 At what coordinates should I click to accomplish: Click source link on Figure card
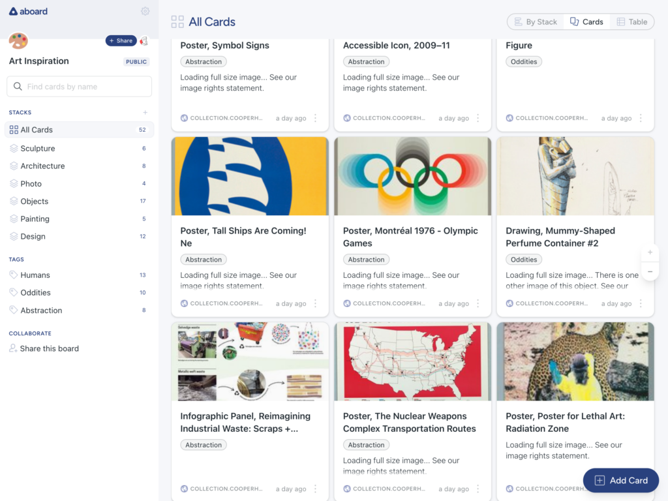pos(547,118)
